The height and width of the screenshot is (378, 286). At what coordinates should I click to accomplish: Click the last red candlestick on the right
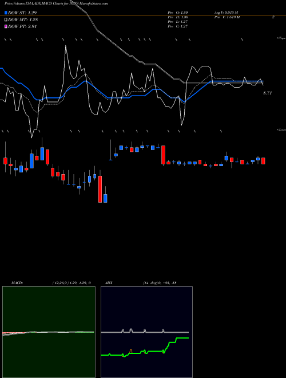(263, 161)
